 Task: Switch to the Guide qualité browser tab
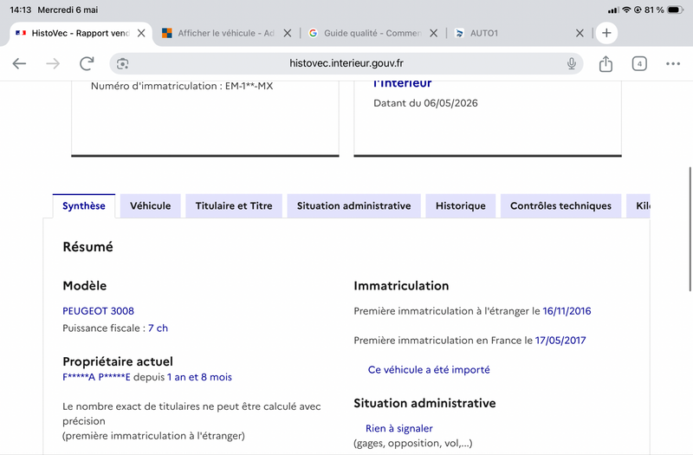coord(372,33)
